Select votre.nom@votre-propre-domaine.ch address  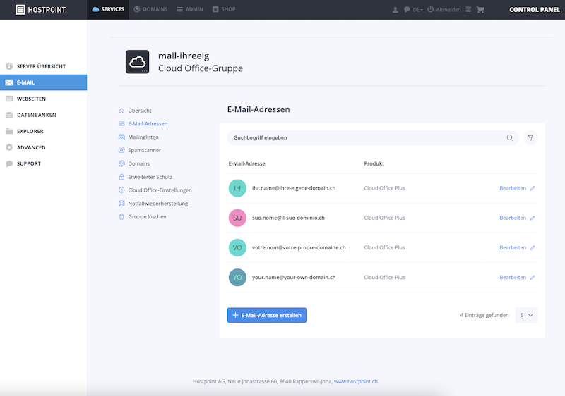pos(299,247)
